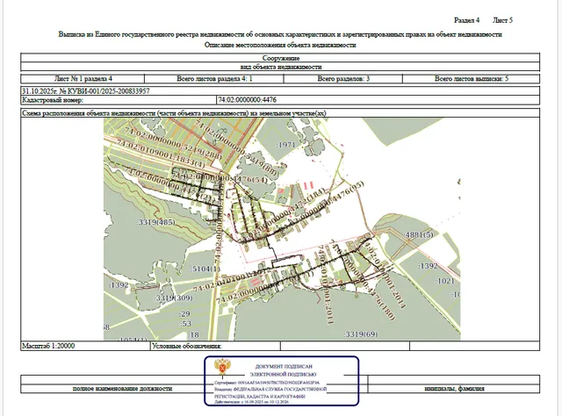562x416 pixels.
Task: Click 'полное наименование должности' footer cell
Action: (x=122, y=389)
